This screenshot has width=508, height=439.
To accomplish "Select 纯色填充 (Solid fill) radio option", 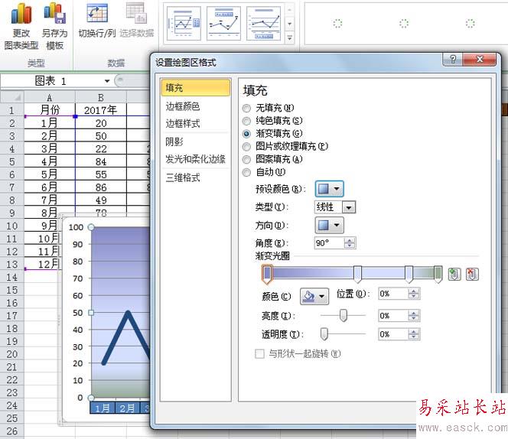I will (246, 121).
